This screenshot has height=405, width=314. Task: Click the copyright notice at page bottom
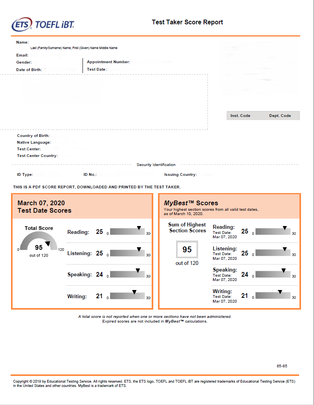pyautogui.click(x=154, y=383)
